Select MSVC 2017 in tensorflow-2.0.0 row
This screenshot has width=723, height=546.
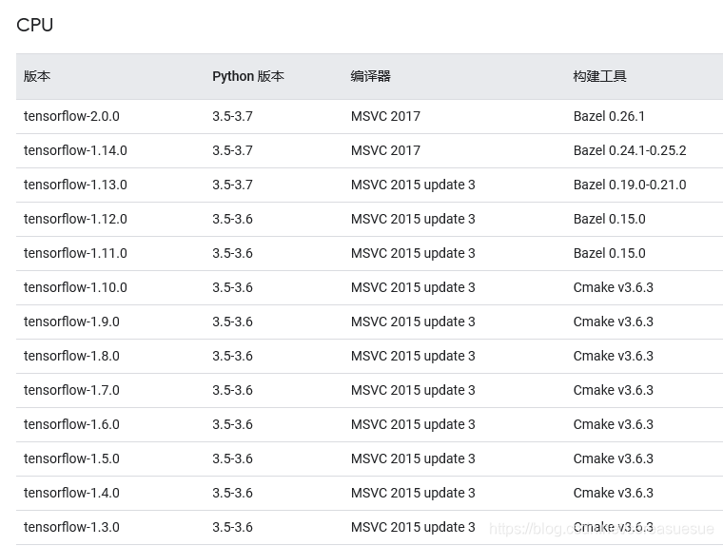[385, 116]
